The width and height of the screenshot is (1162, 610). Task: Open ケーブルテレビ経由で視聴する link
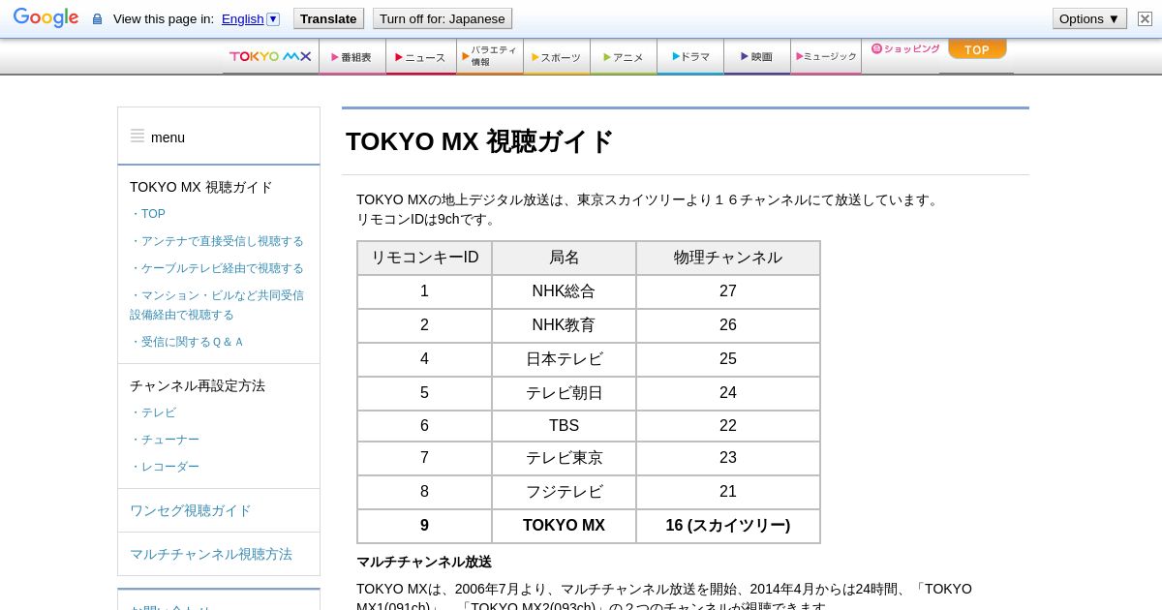217,268
